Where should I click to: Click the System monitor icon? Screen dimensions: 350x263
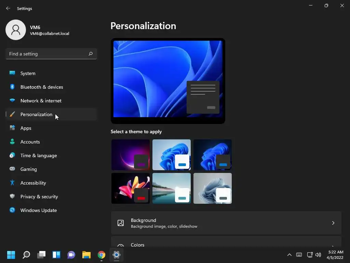pos(12,73)
